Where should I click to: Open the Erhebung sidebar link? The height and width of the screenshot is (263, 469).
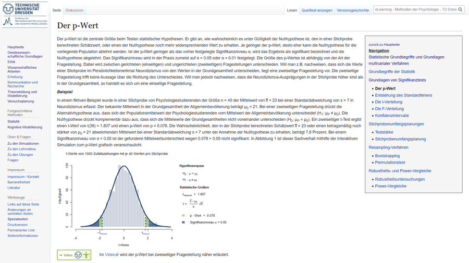pos(15,77)
